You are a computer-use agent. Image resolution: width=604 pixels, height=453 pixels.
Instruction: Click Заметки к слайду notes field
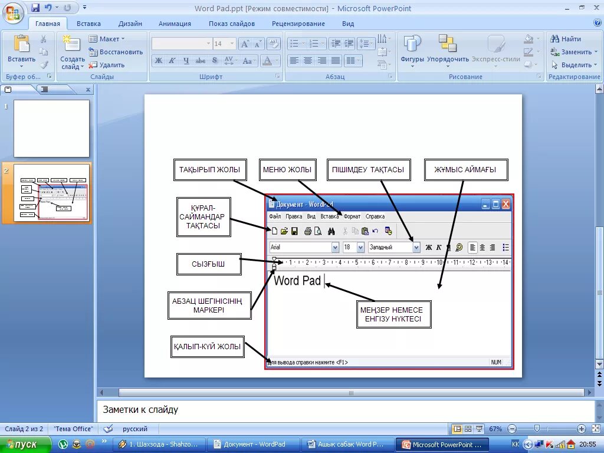pos(346,410)
